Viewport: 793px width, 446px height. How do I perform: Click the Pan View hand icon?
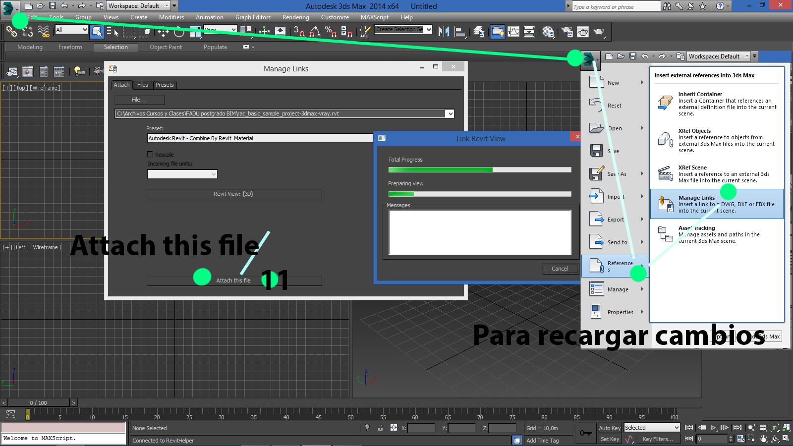click(763, 439)
